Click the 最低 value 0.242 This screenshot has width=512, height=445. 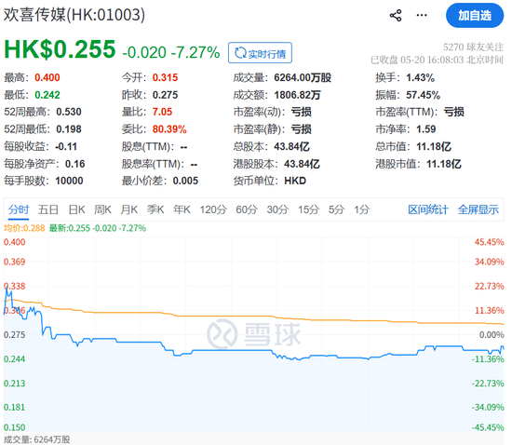[x=47, y=95]
